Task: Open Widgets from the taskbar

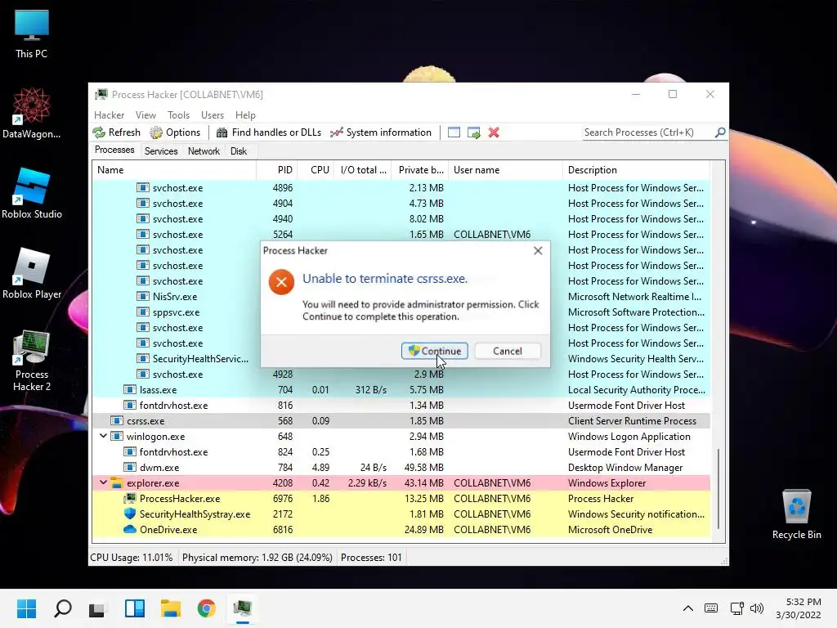Action: tap(135, 608)
